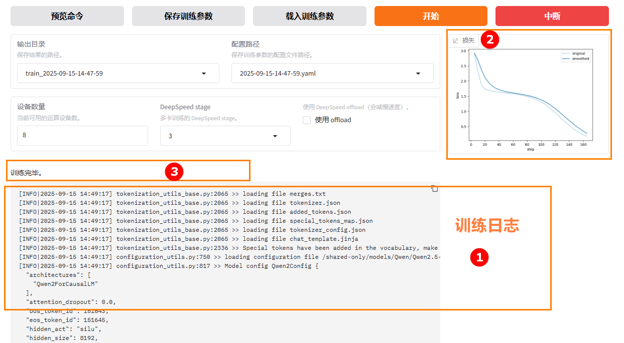The image size is (624, 343).
Task: Expand the 输出目录 dropdown arrow
Action: point(204,74)
